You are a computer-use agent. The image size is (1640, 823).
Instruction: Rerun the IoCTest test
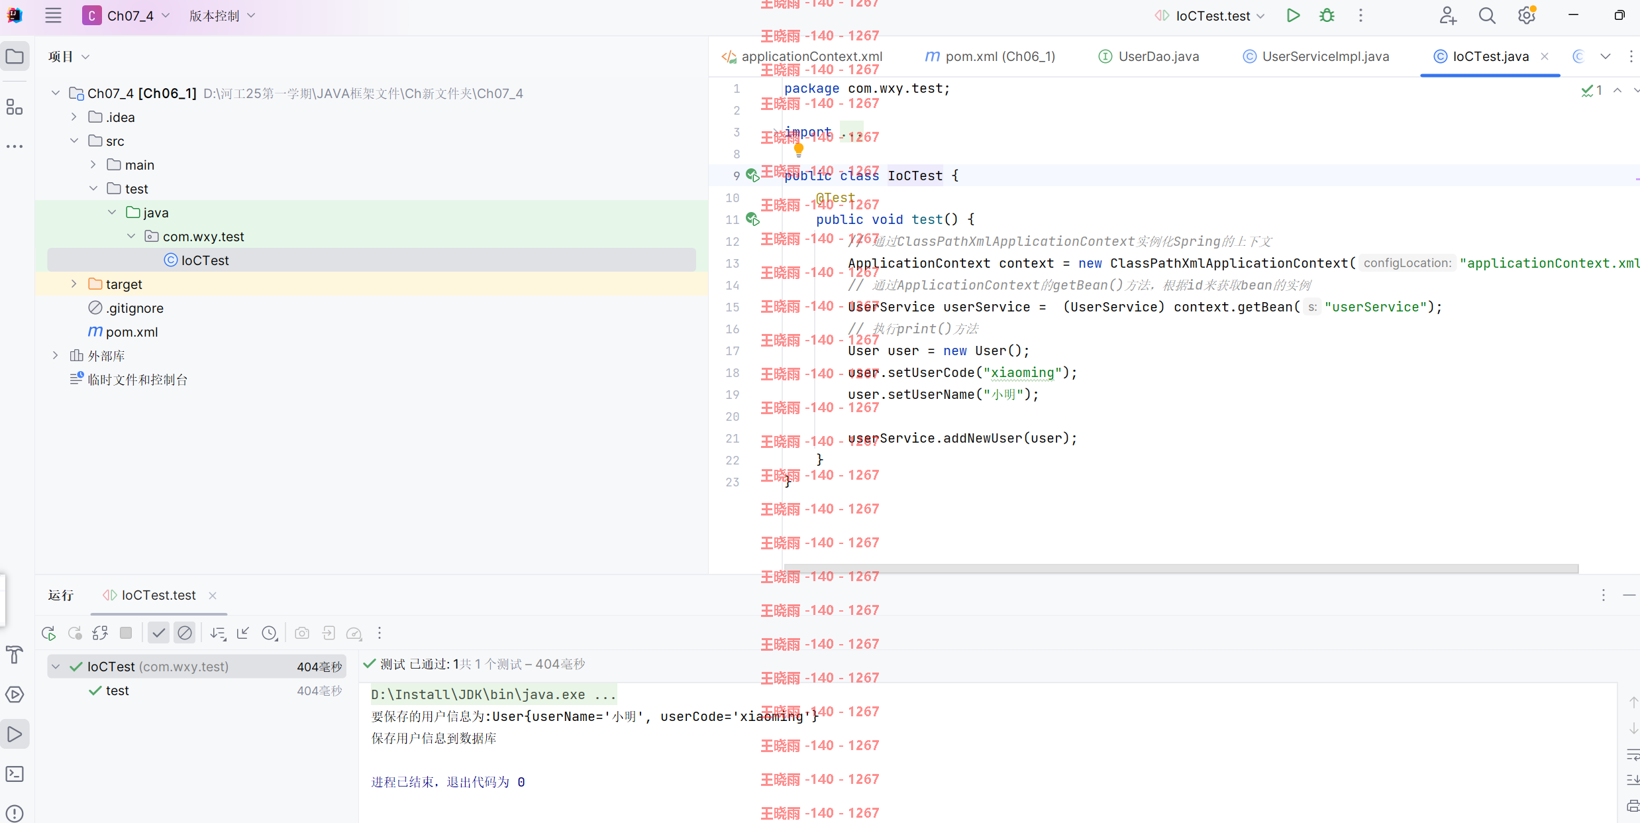tap(49, 633)
